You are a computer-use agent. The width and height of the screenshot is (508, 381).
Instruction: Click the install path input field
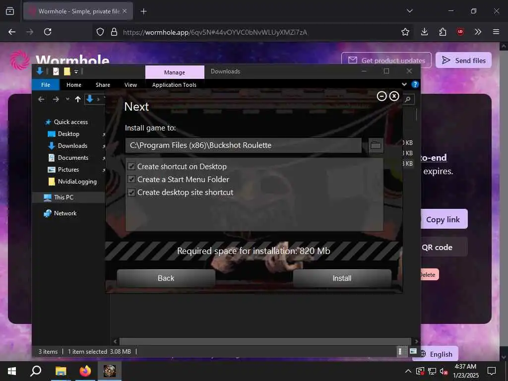243,145
